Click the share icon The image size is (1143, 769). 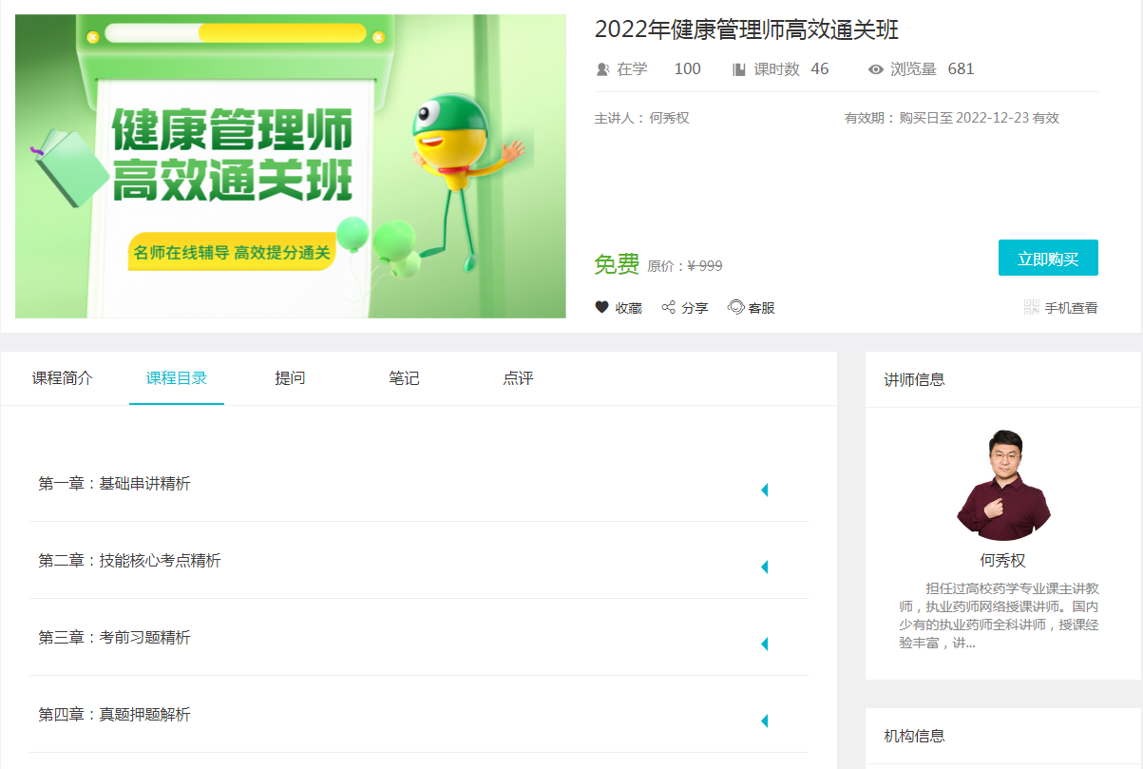[x=669, y=307]
